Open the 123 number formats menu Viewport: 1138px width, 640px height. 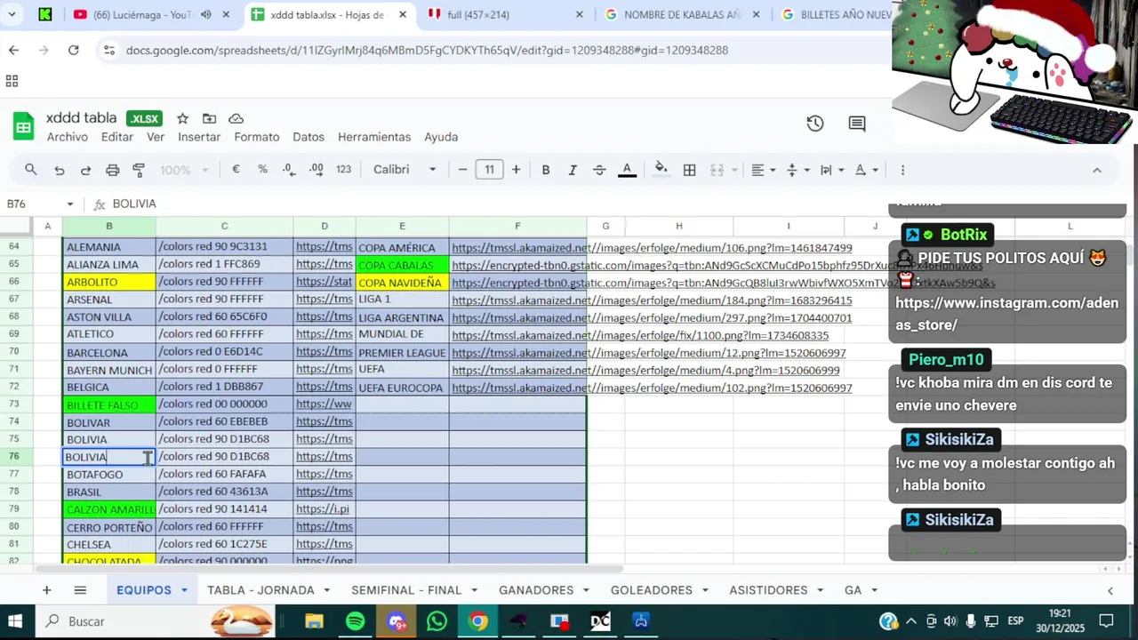click(343, 170)
